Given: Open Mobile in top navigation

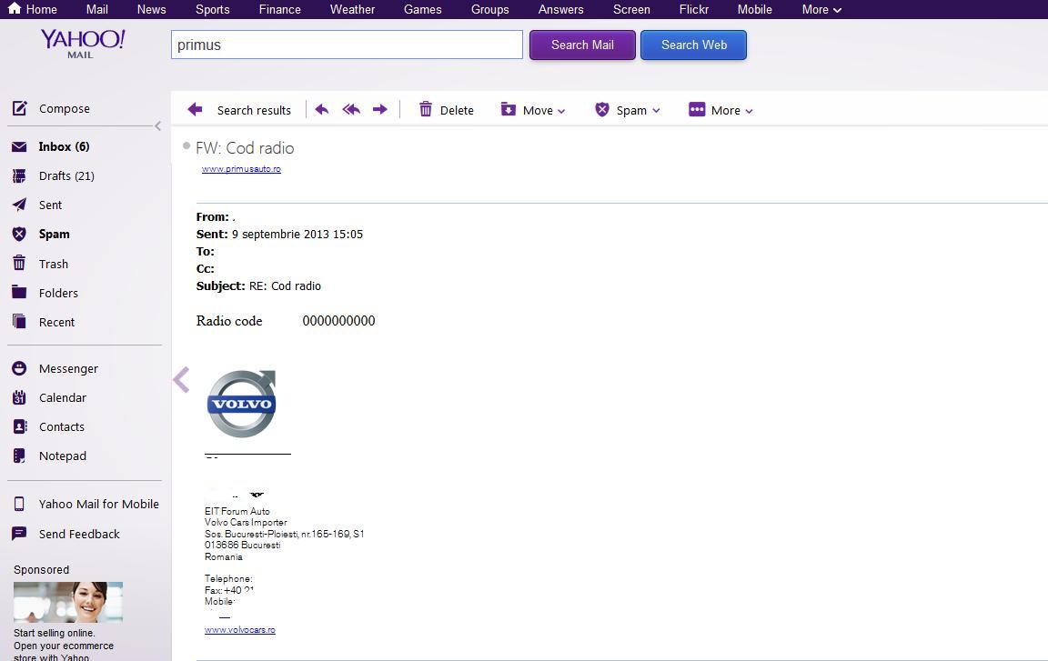Looking at the screenshot, I should click(754, 9).
